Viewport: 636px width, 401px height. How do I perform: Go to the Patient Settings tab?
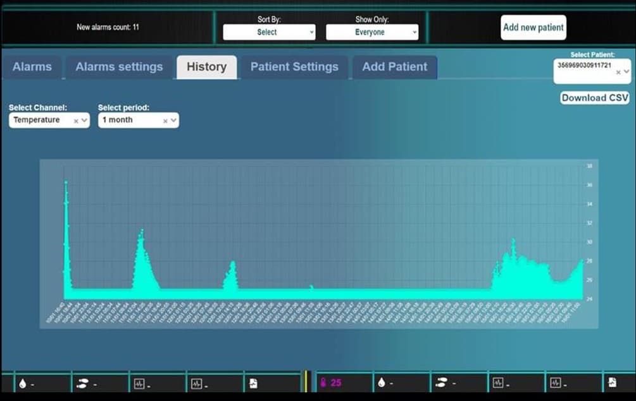(294, 67)
